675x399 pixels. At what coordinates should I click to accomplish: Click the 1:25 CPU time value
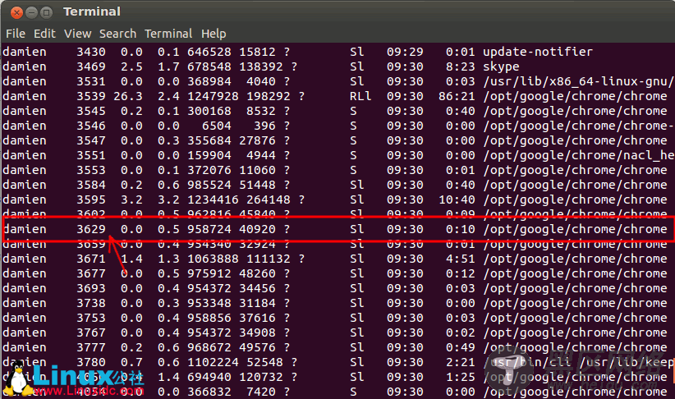point(460,377)
